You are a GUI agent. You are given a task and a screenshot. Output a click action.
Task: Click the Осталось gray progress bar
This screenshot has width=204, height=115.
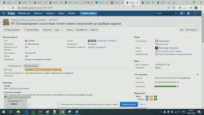point(165,82)
